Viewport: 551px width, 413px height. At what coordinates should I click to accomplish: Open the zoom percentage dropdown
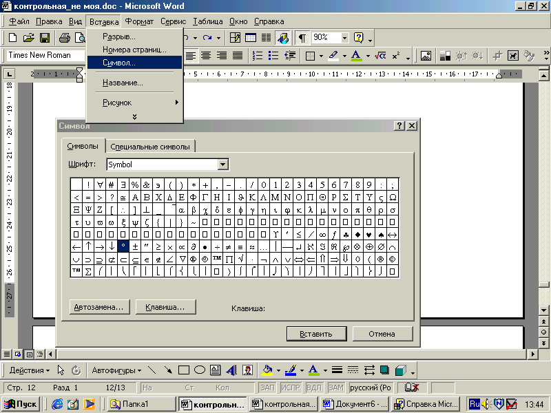[x=345, y=38]
